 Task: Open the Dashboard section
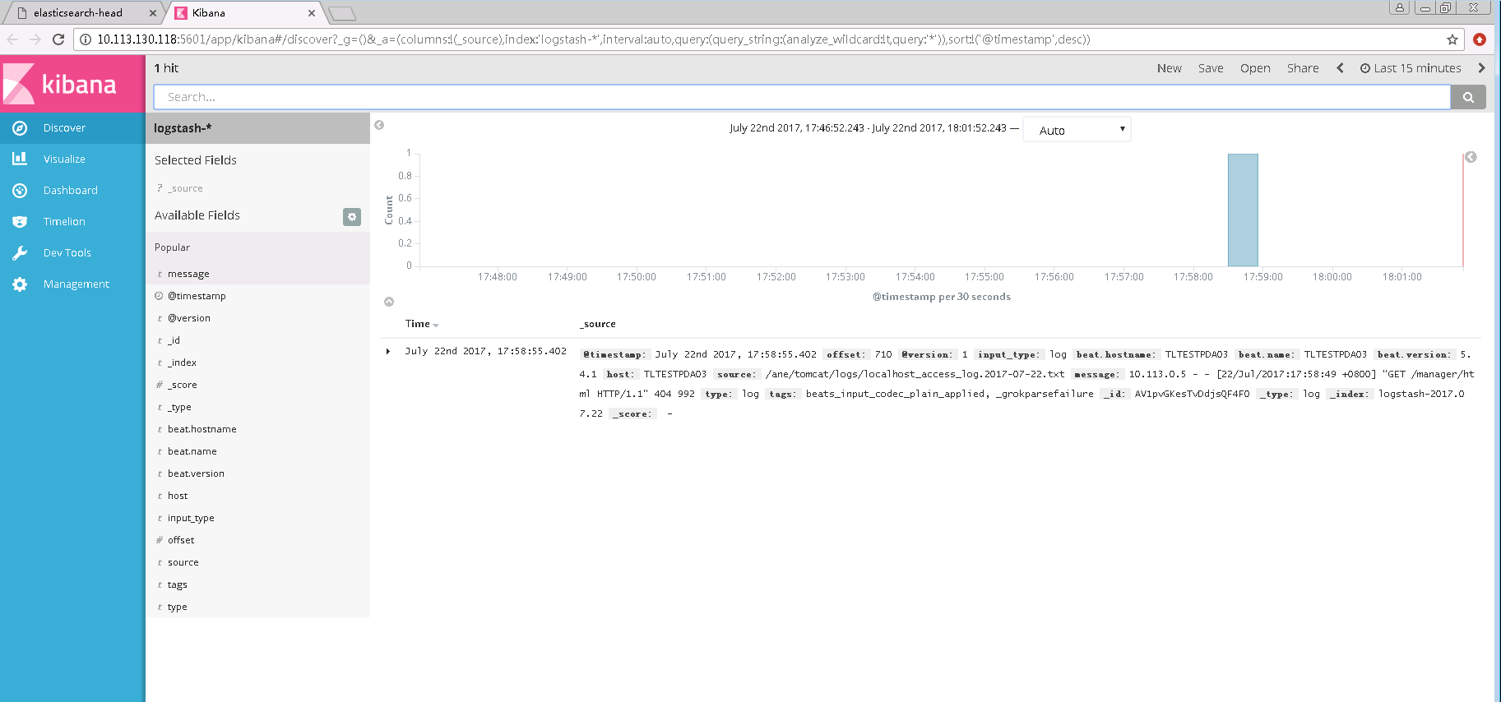(x=72, y=191)
